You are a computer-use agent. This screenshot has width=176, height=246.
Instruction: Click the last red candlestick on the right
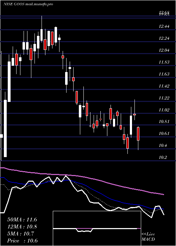[x=138, y=134]
